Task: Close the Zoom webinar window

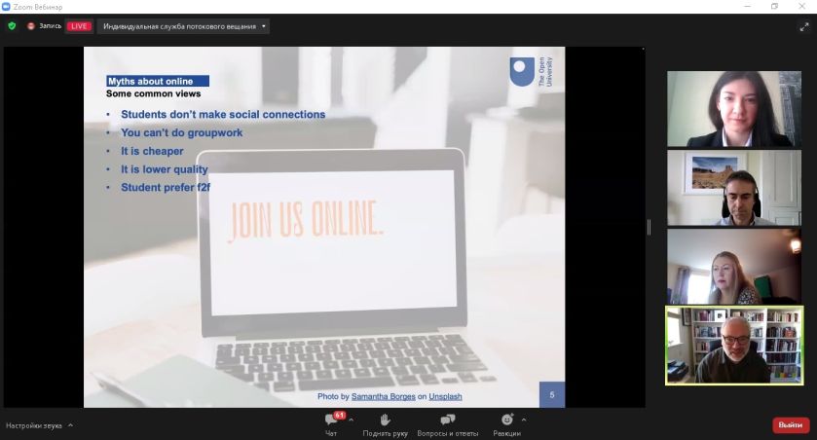Action: 801,6
